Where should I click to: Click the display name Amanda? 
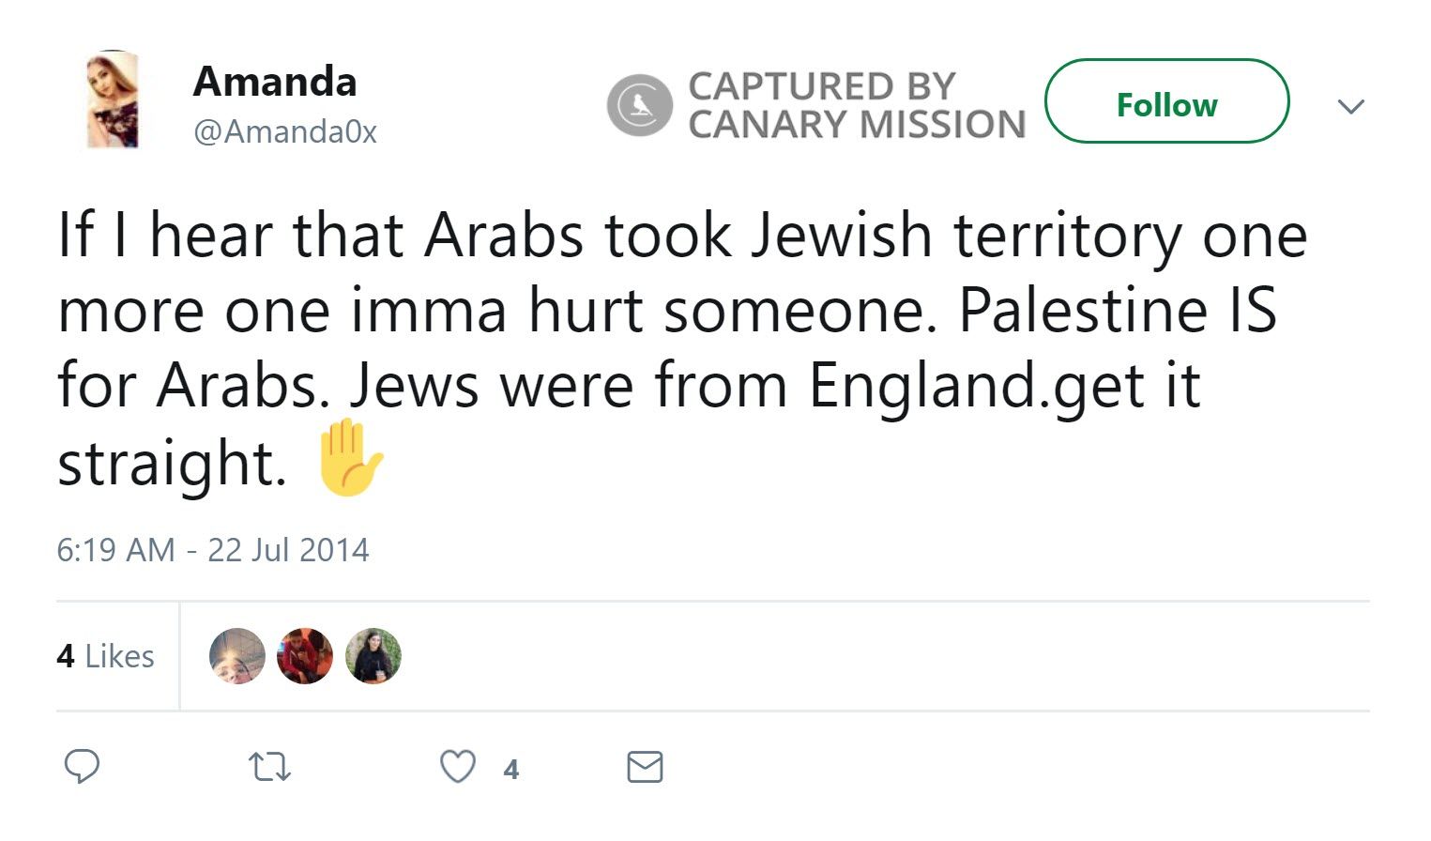pos(274,82)
